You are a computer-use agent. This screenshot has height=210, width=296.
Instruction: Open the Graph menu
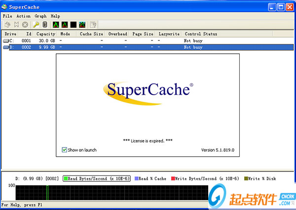click(x=40, y=16)
